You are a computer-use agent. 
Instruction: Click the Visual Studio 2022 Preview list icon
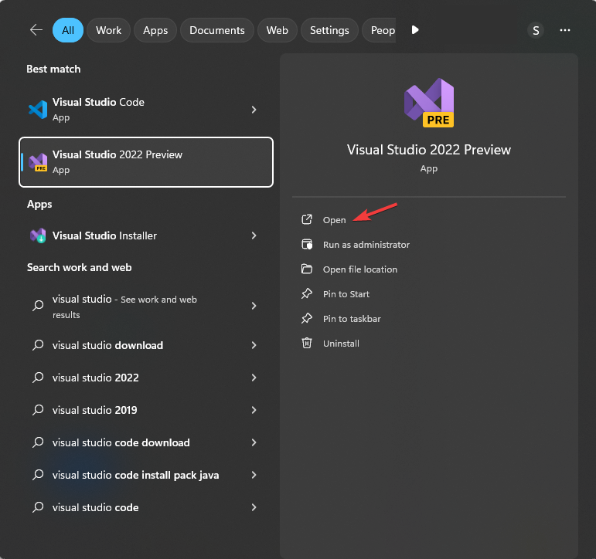point(38,162)
